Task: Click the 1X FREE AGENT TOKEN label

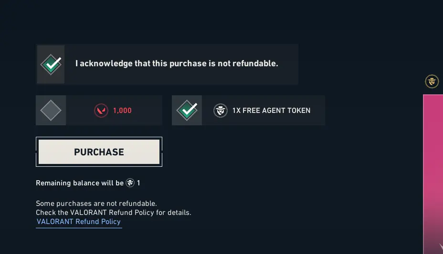Action: [x=271, y=111]
